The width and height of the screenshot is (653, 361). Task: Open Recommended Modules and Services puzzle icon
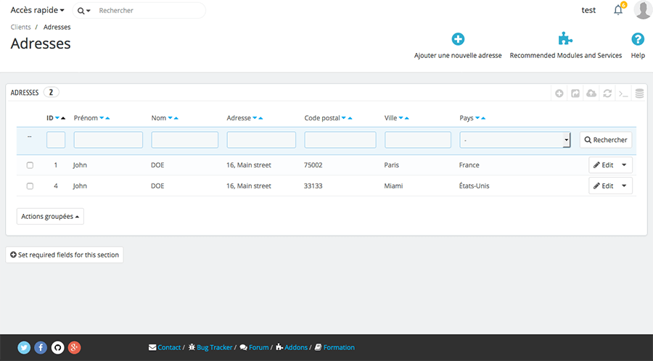pyautogui.click(x=565, y=39)
